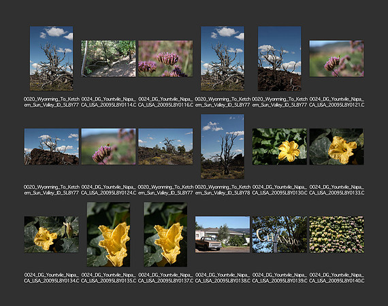
Task: Open the ivy-covered wall thumbnail
Action: click(336, 235)
